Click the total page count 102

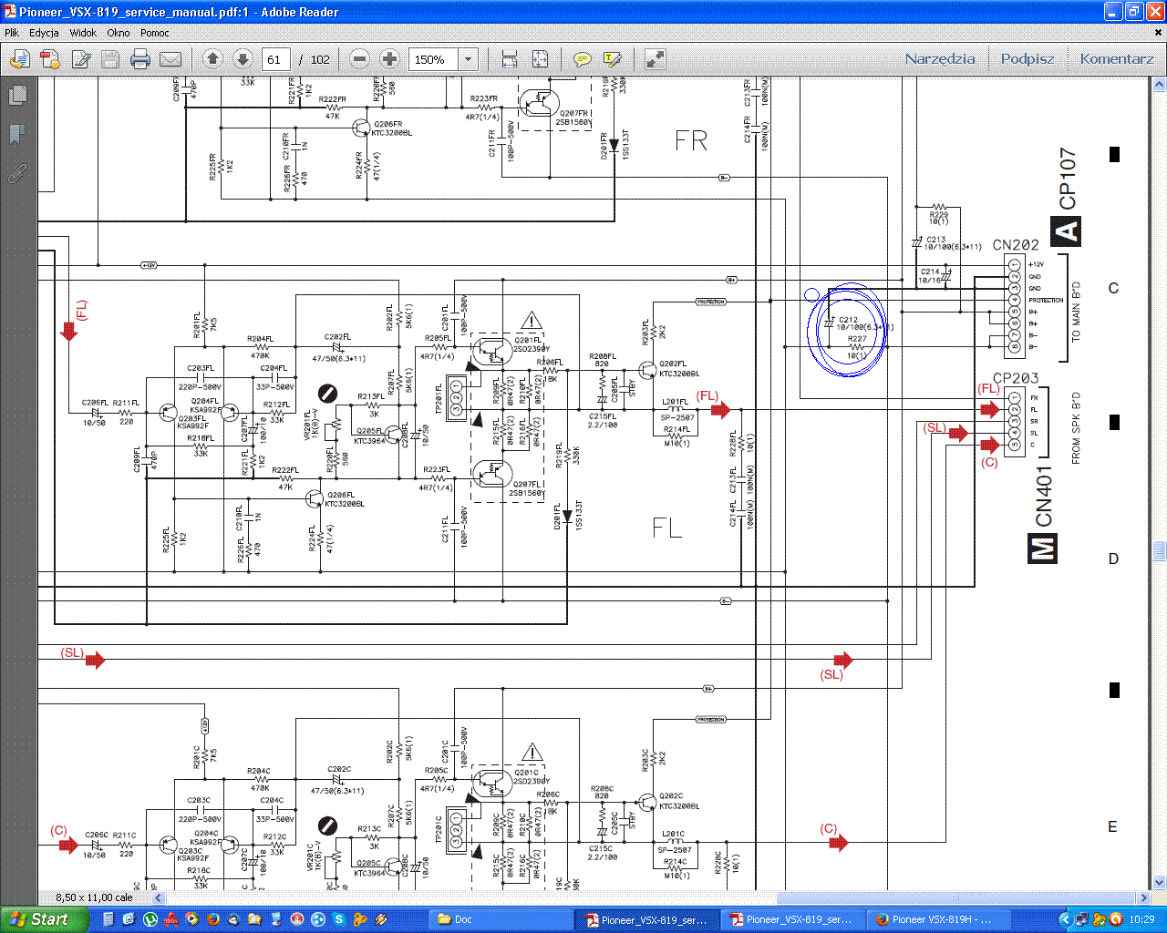[320, 59]
